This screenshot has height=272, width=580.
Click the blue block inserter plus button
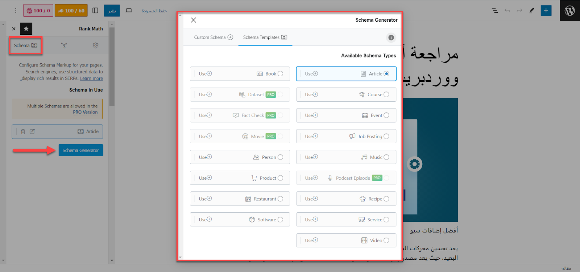(546, 10)
